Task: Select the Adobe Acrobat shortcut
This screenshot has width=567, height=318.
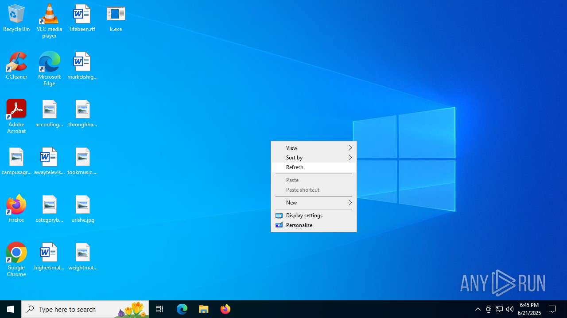Action: click(x=16, y=117)
